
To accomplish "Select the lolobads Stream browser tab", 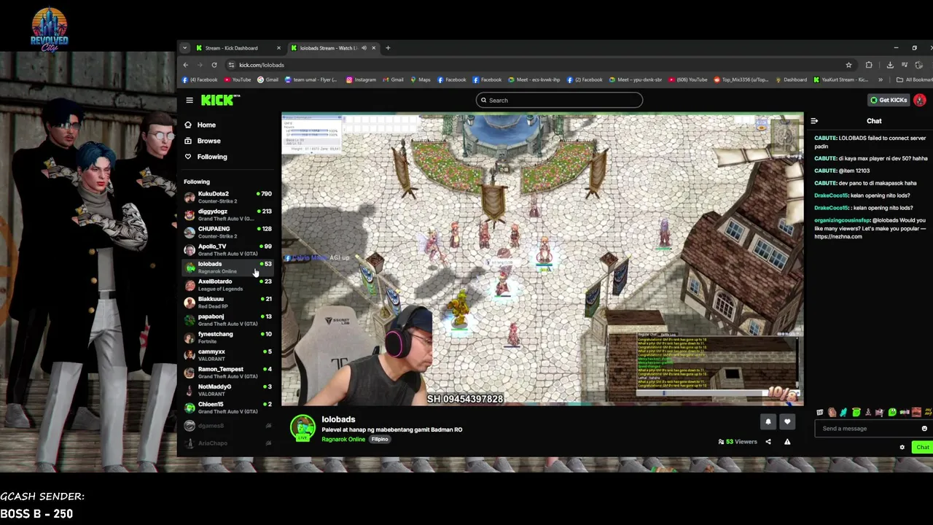I will click(x=332, y=48).
